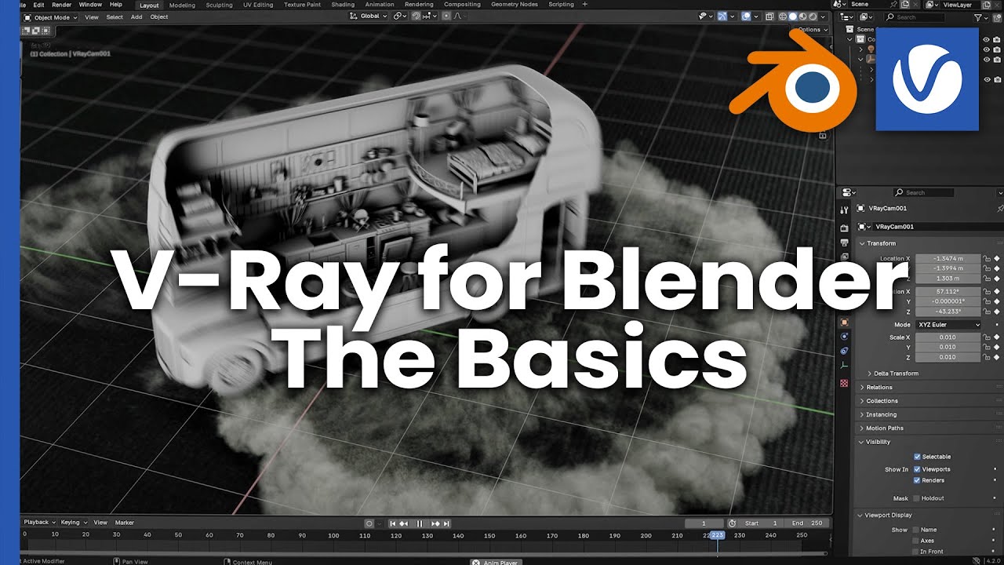Click the playhead marker at frame 223
Image resolution: width=1004 pixels, height=565 pixels.
[717, 535]
